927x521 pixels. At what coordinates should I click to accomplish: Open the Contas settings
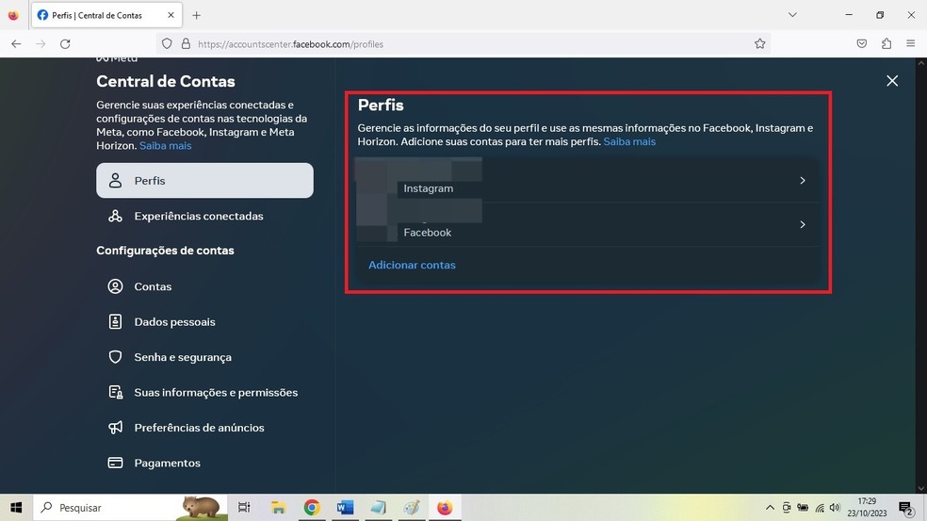pos(204,286)
